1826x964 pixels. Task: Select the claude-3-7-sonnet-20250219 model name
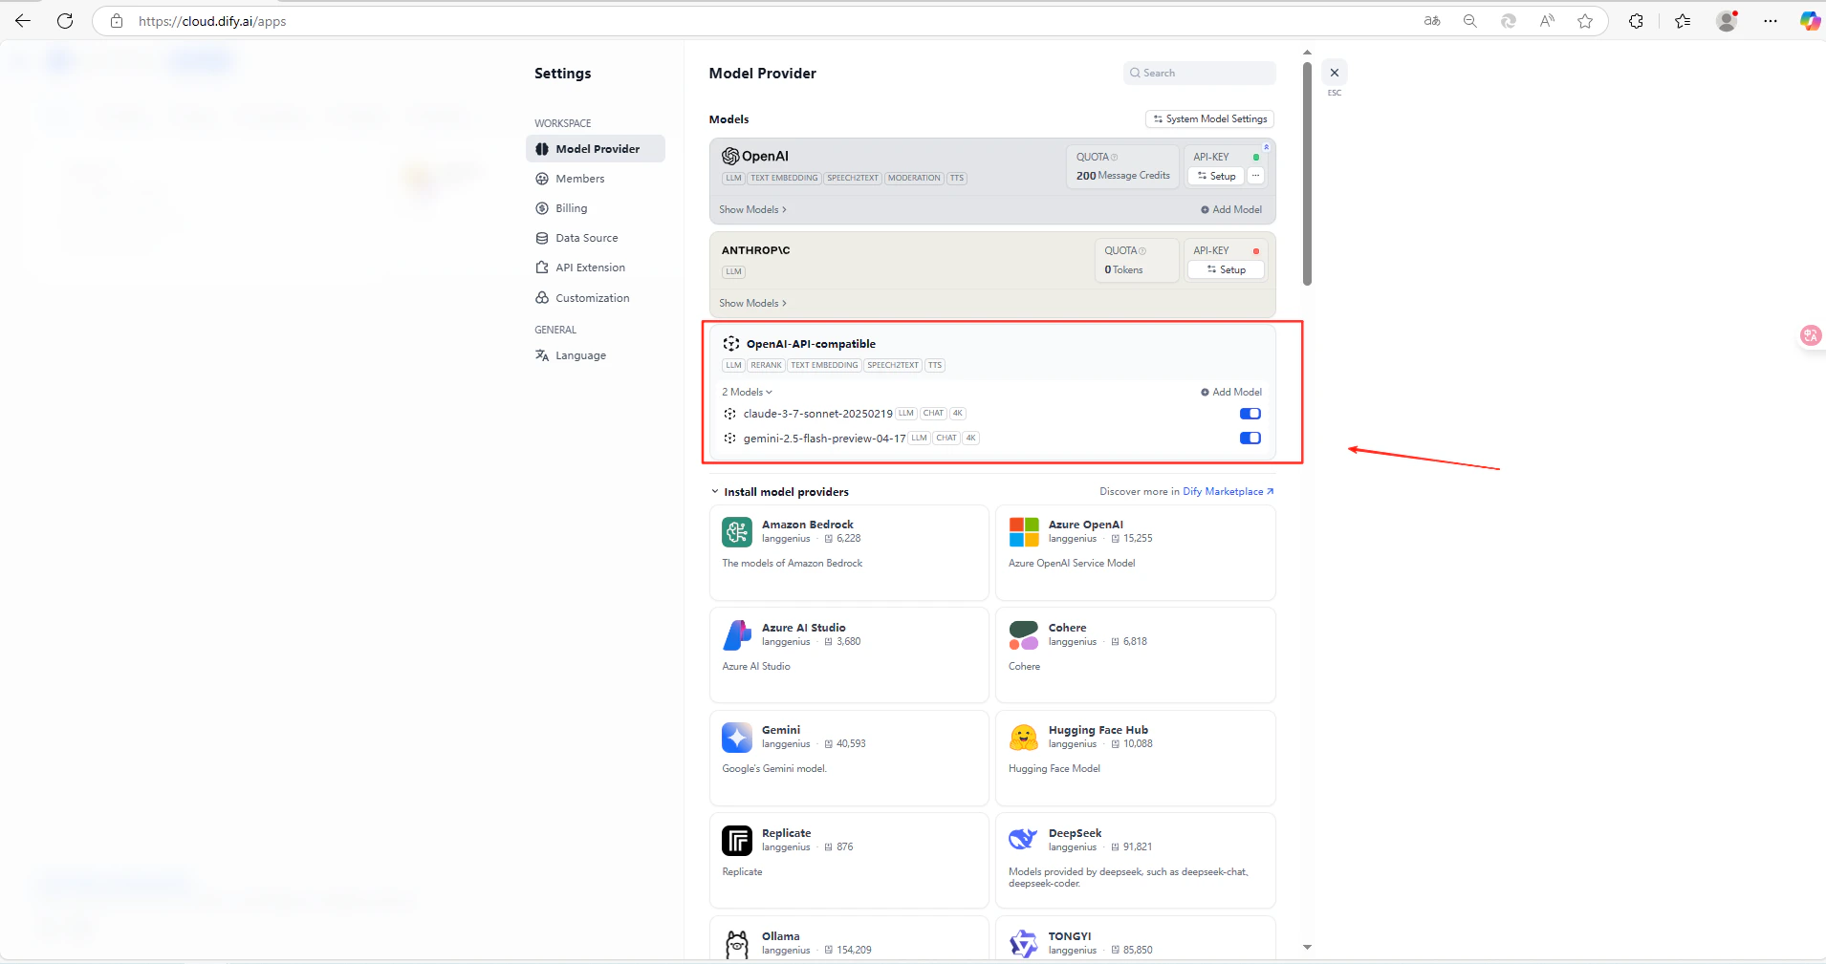click(x=817, y=414)
